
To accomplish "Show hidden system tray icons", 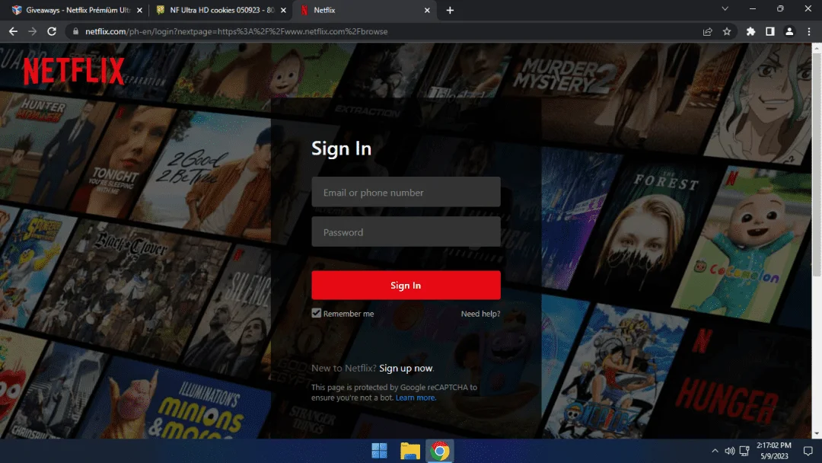I will pyautogui.click(x=715, y=450).
